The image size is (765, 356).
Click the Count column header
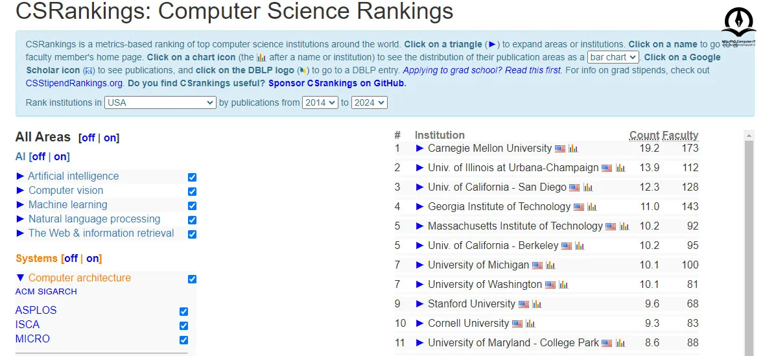click(644, 135)
